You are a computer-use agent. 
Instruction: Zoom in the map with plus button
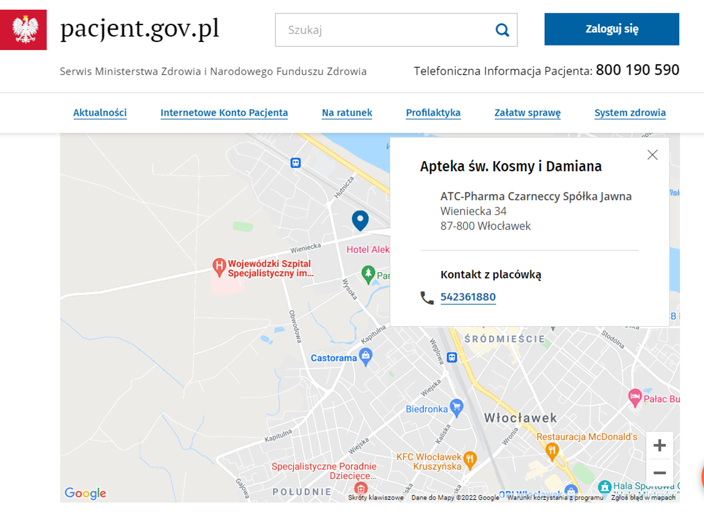660,445
